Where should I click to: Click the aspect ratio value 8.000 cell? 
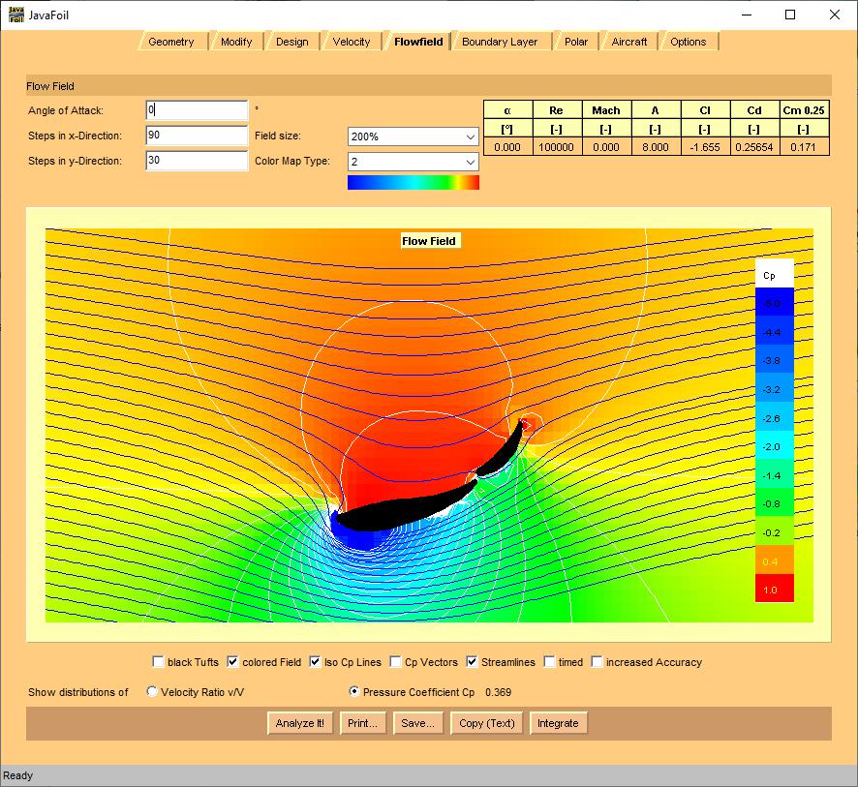click(656, 147)
